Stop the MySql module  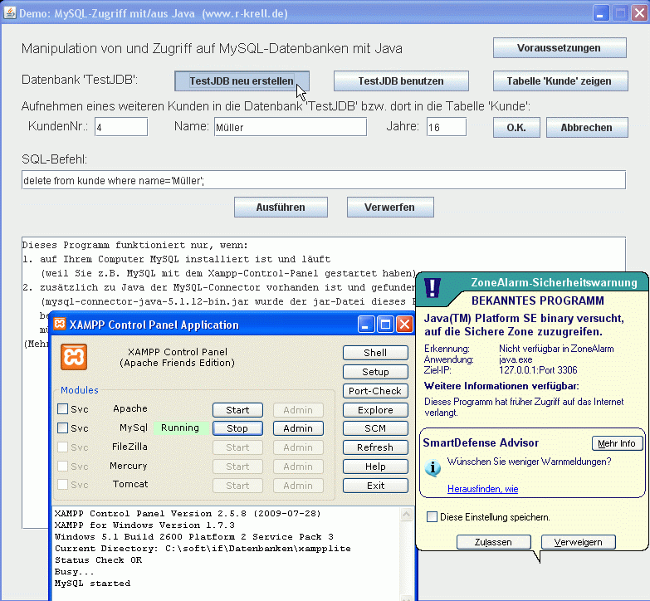pos(237,428)
